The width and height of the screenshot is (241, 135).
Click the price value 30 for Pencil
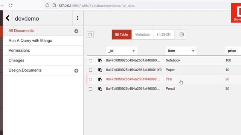[x=227, y=88]
